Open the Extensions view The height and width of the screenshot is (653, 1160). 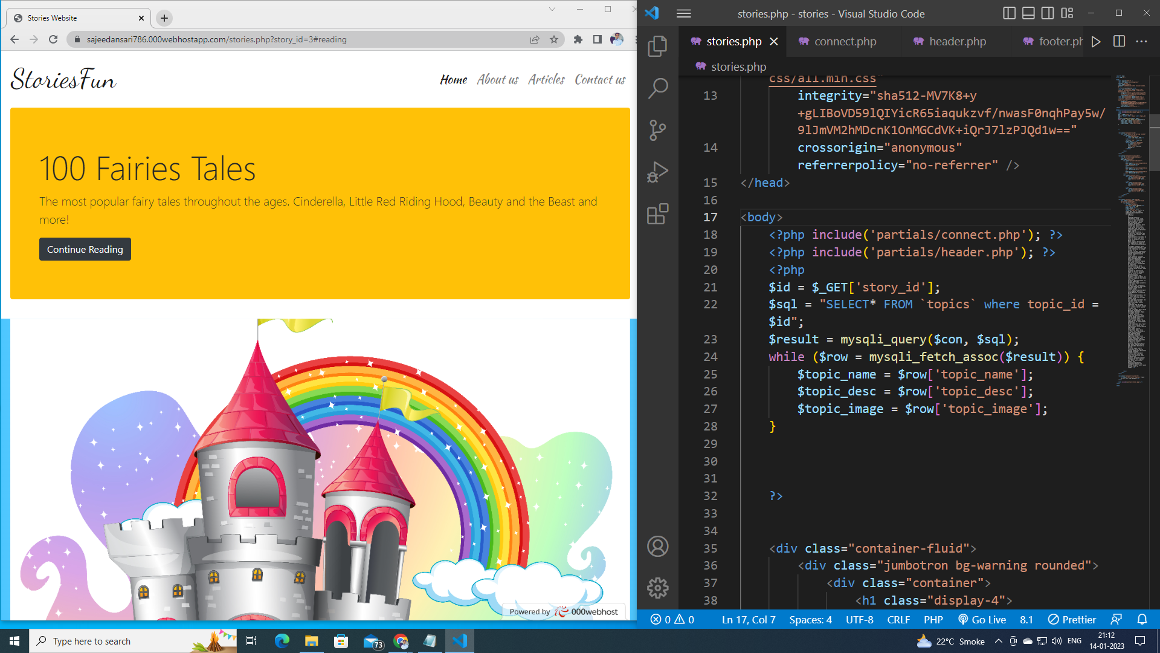point(657,213)
